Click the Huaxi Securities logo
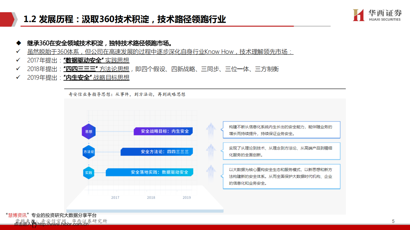The image size is (410, 230). pos(377,15)
